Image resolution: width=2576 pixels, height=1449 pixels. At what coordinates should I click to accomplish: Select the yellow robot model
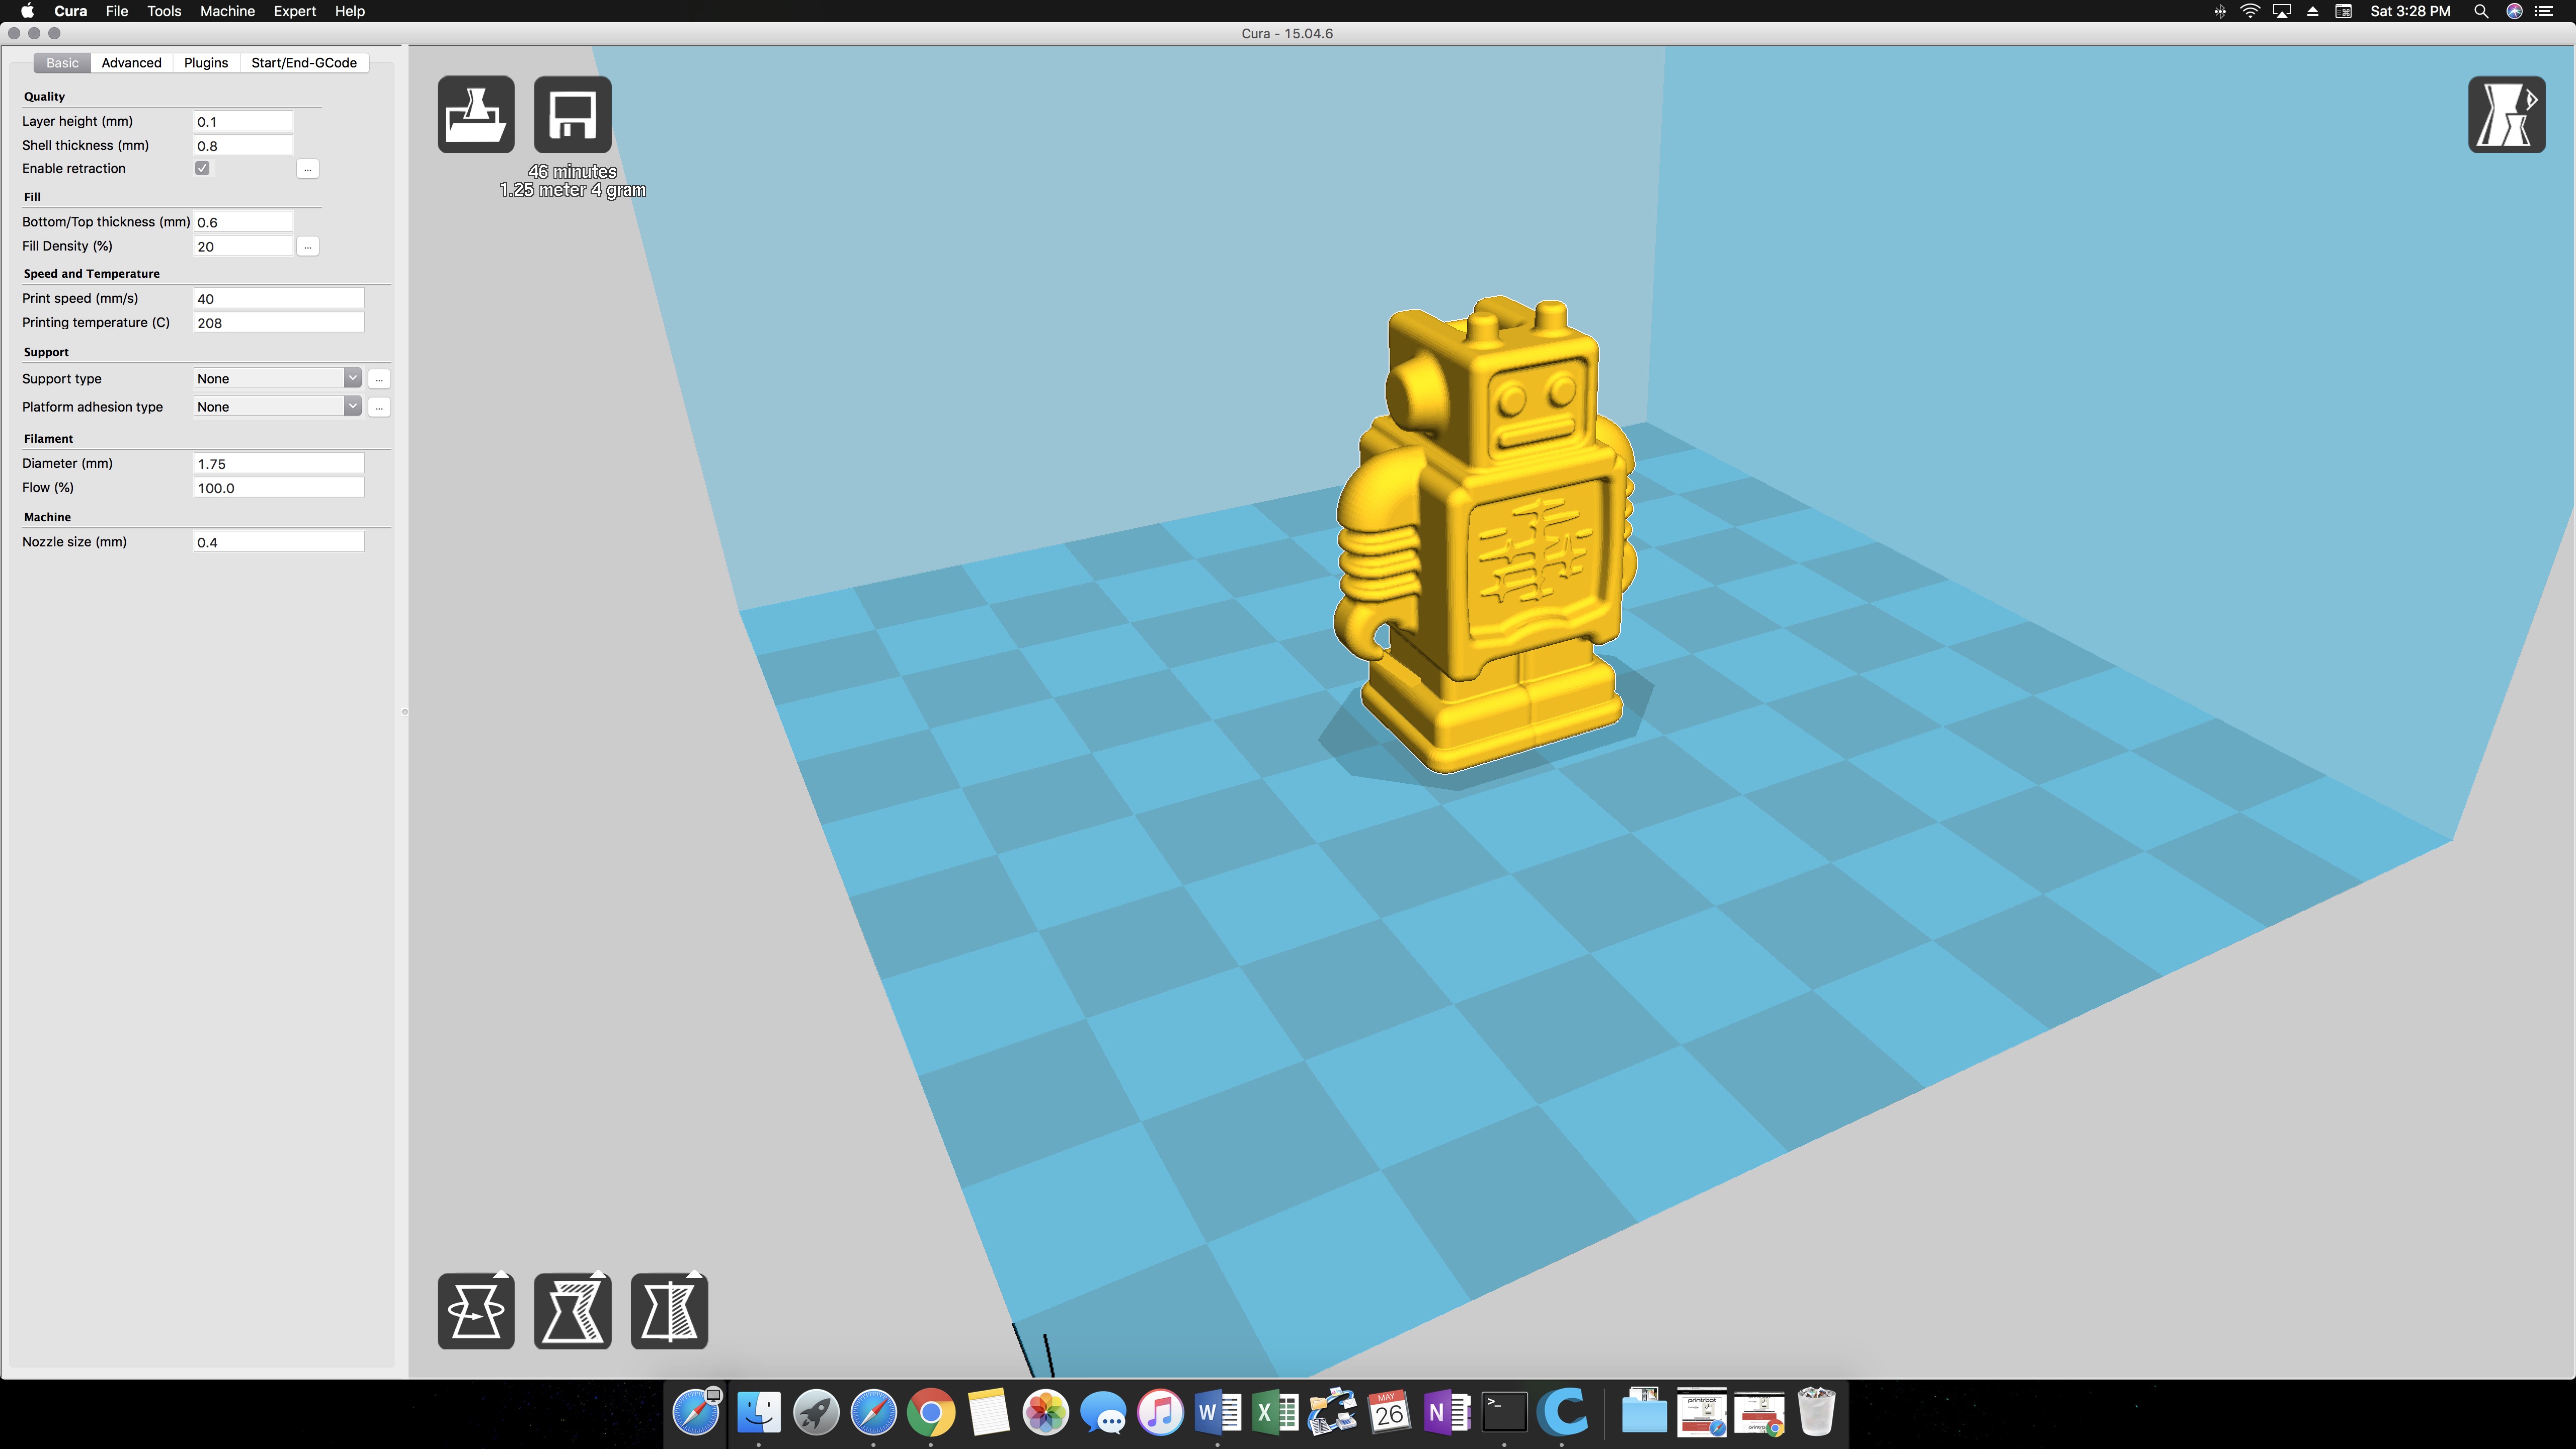[x=1487, y=535]
